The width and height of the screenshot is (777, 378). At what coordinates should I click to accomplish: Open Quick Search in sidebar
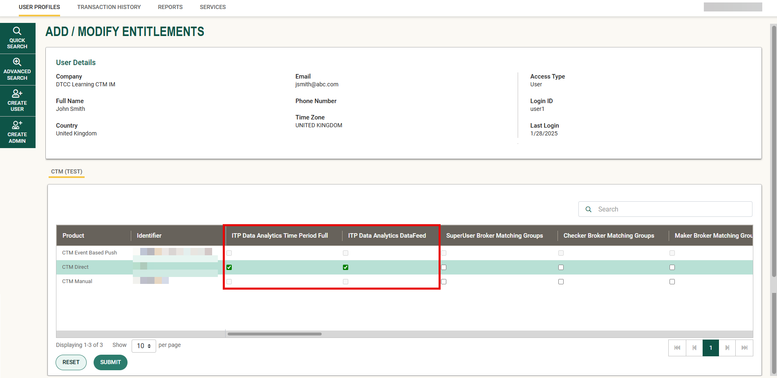17,38
